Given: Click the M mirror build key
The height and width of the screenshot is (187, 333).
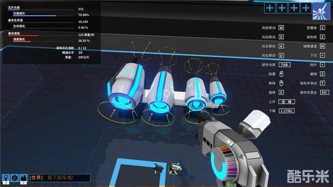Looking at the screenshot, I should click(x=322, y=46).
